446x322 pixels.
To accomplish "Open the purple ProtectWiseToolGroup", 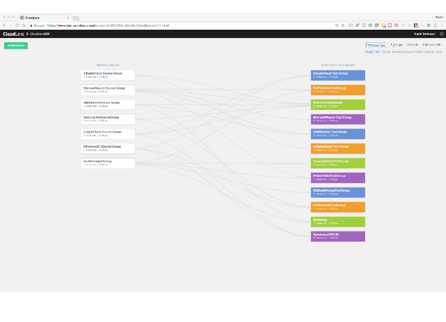I will coord(338,177).
